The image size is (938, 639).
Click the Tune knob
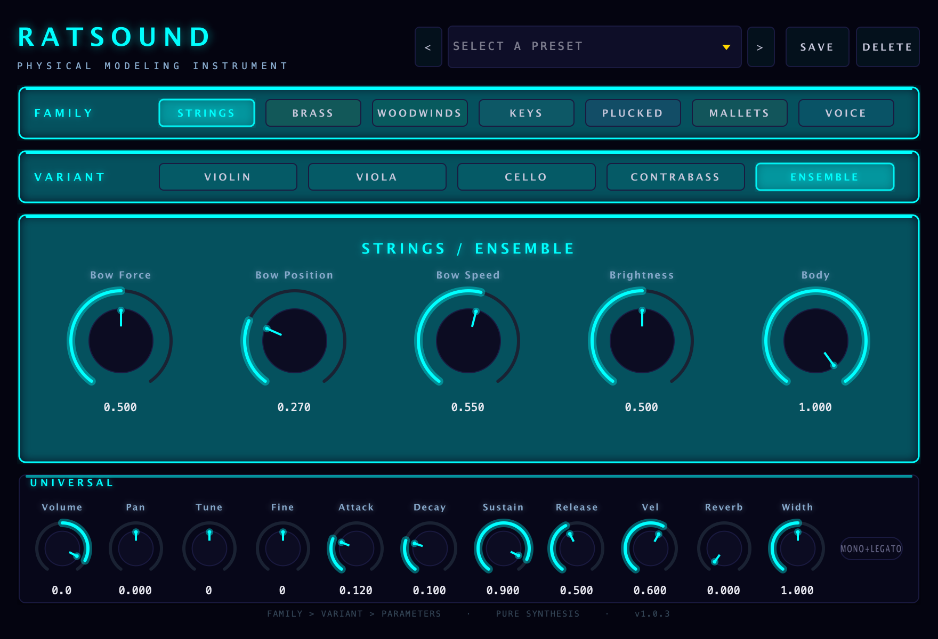click(209, 548)
